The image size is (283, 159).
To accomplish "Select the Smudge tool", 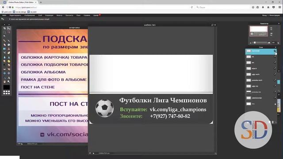I will (x=4, y=61).
